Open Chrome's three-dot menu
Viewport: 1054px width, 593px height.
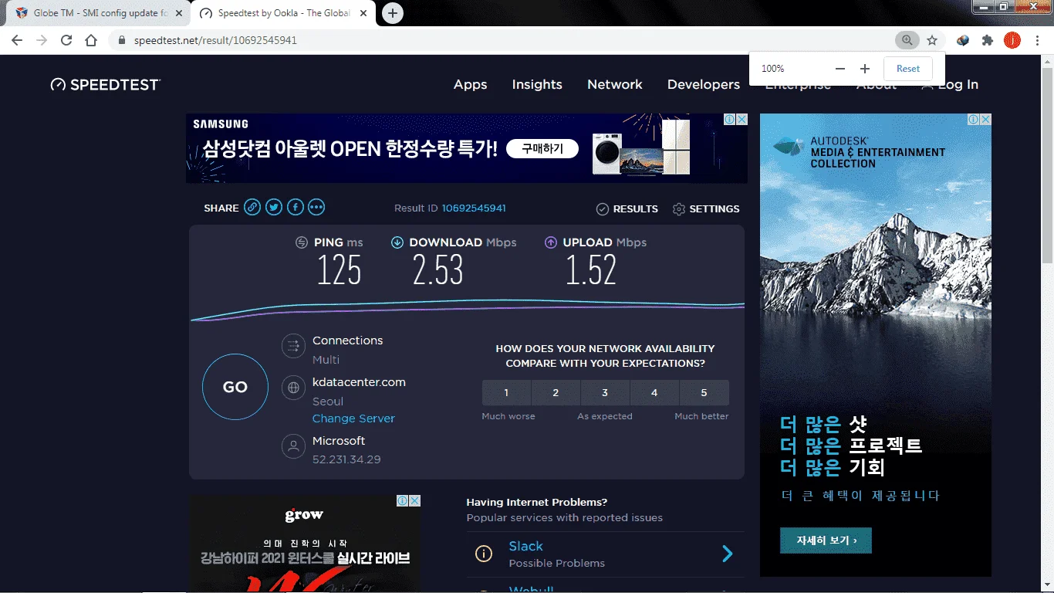(x=1038, y=40)
